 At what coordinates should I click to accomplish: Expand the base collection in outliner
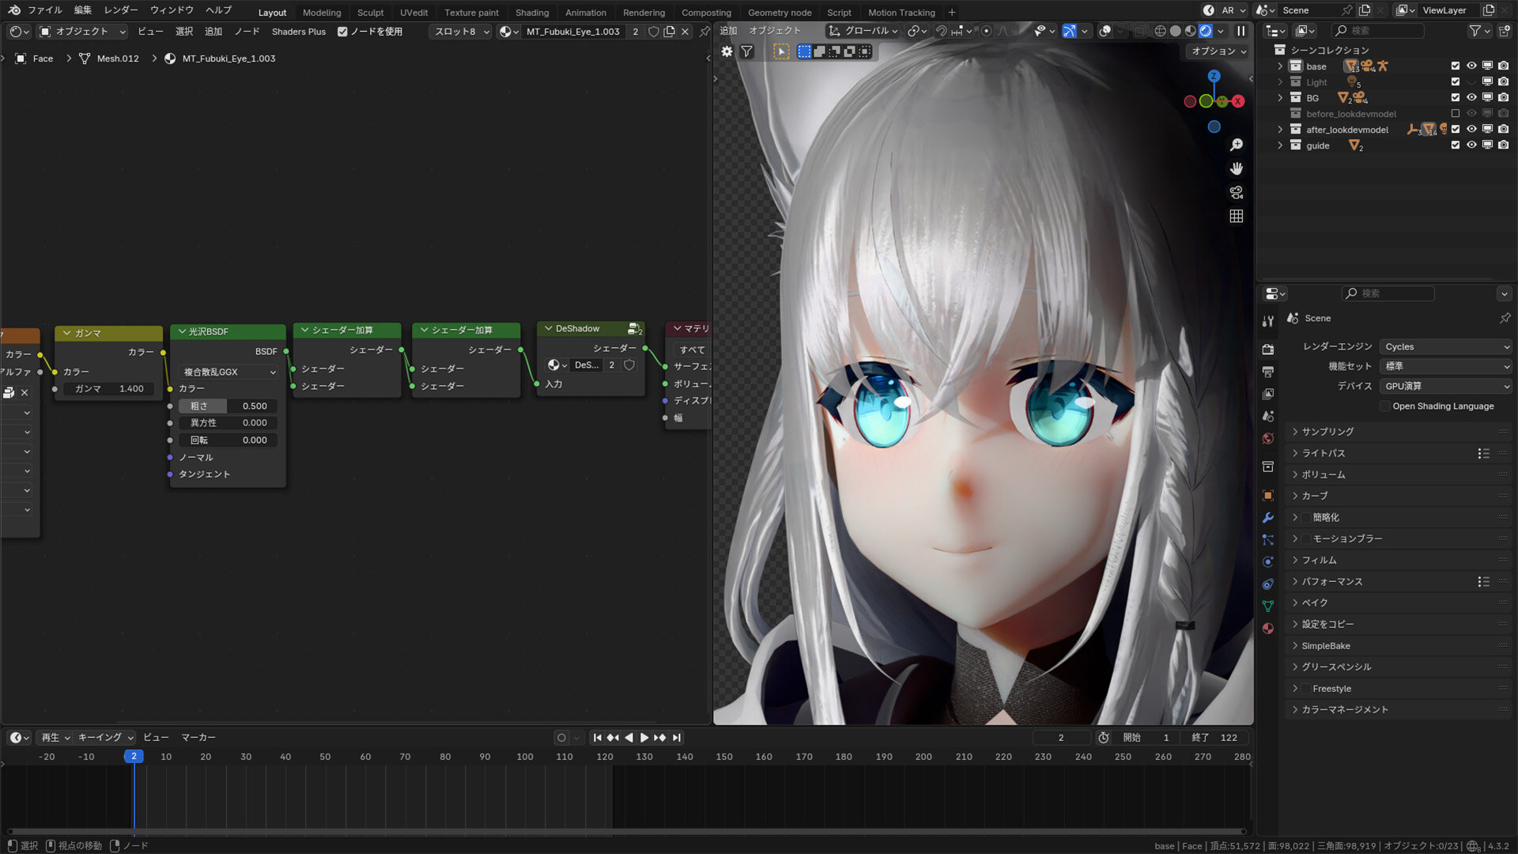[x=1280, y=66]
